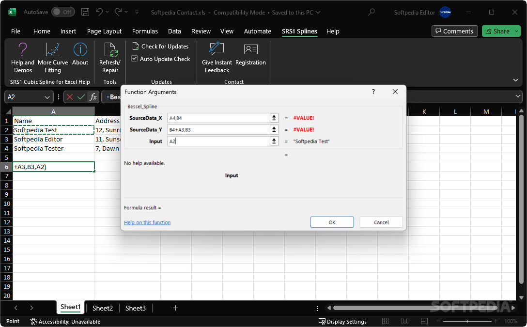The image size is (527, 327).
Task: Click the Insert Function fx icon
Action: point(93,97)
